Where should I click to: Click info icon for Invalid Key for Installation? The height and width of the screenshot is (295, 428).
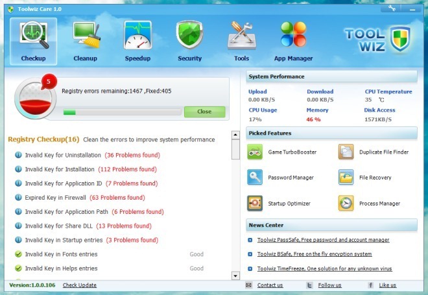pos(18,169)
